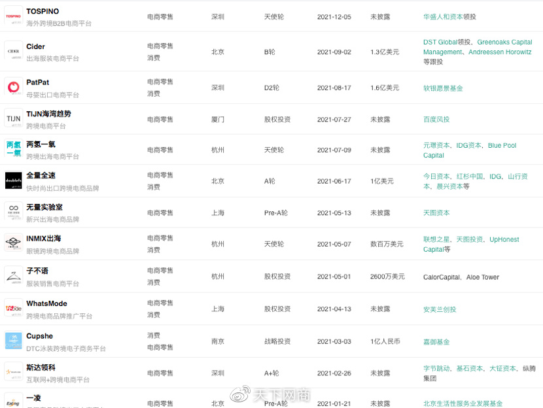Open investor link 华盛人和资本
The width and height of the screenshot is (543, 408).
(443, 16)
